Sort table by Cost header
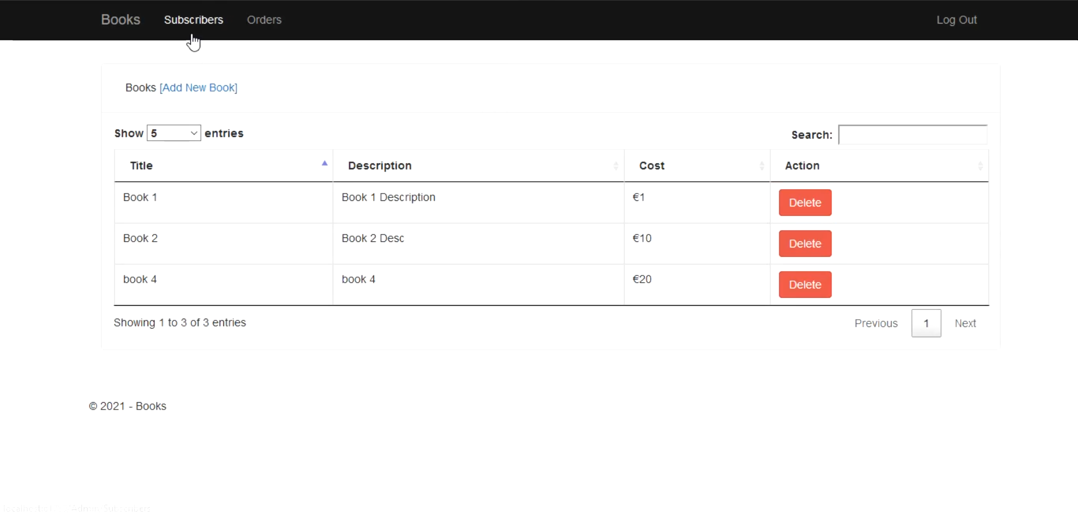This screenshot has width=1078, height=515. click(x=651, y=166)
